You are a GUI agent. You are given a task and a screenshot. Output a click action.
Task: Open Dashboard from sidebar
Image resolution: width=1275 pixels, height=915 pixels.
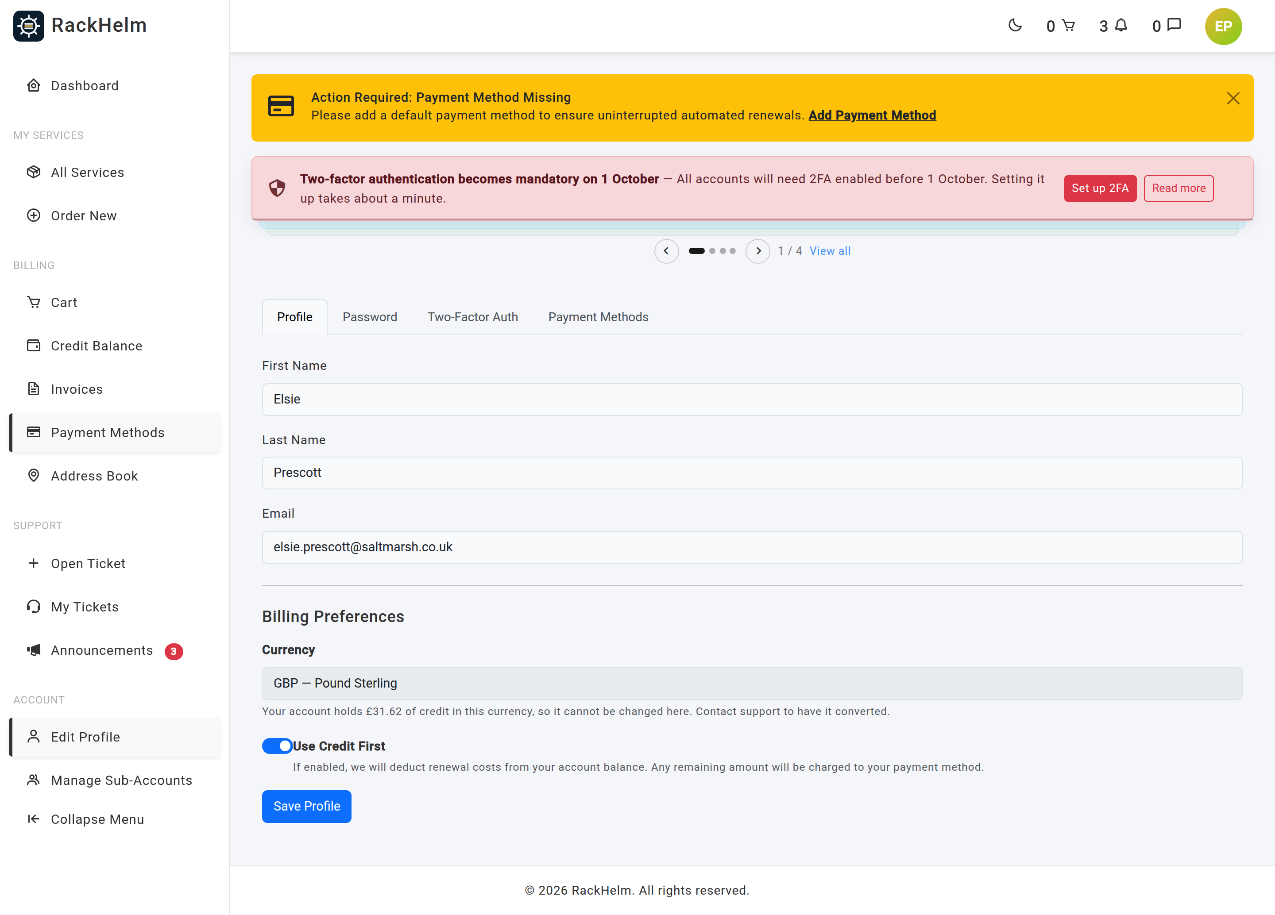[115, 85]
